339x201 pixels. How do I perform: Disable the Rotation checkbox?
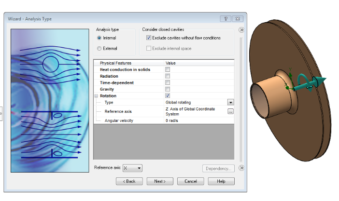168,95
